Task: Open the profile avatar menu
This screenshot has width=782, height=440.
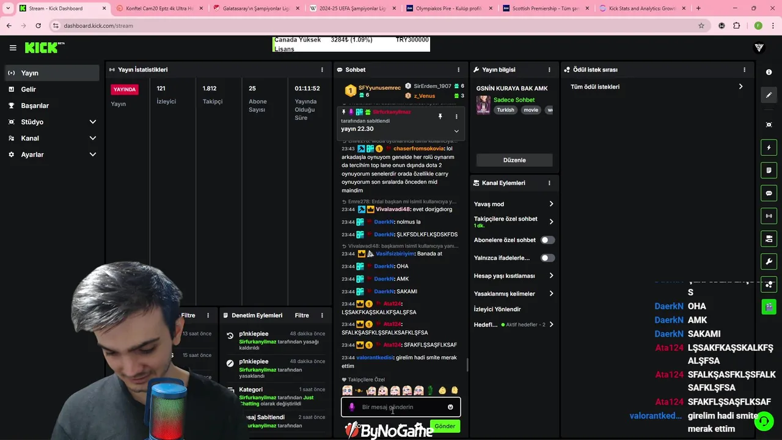Action: [759, 48]
